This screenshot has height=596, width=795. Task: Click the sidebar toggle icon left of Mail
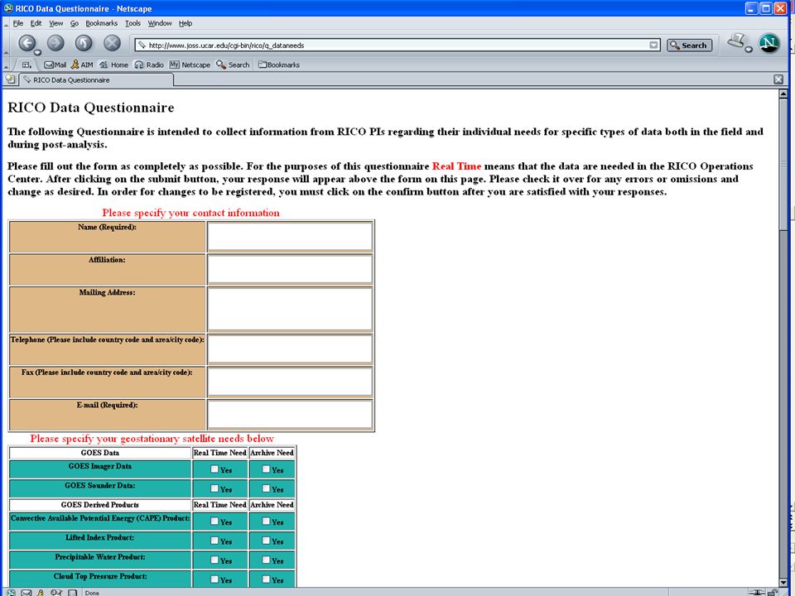click(x=26, y=65)
